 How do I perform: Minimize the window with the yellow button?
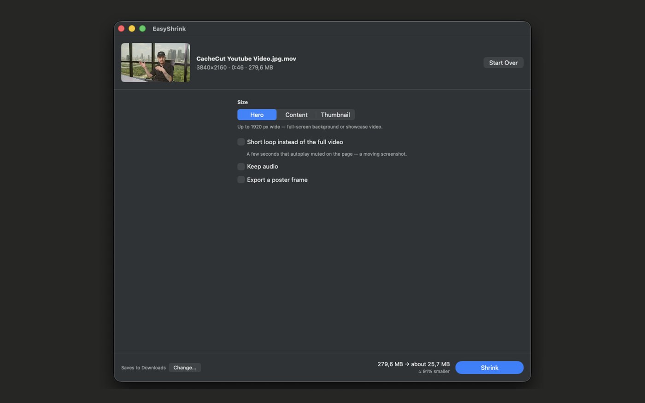[132, 29]
